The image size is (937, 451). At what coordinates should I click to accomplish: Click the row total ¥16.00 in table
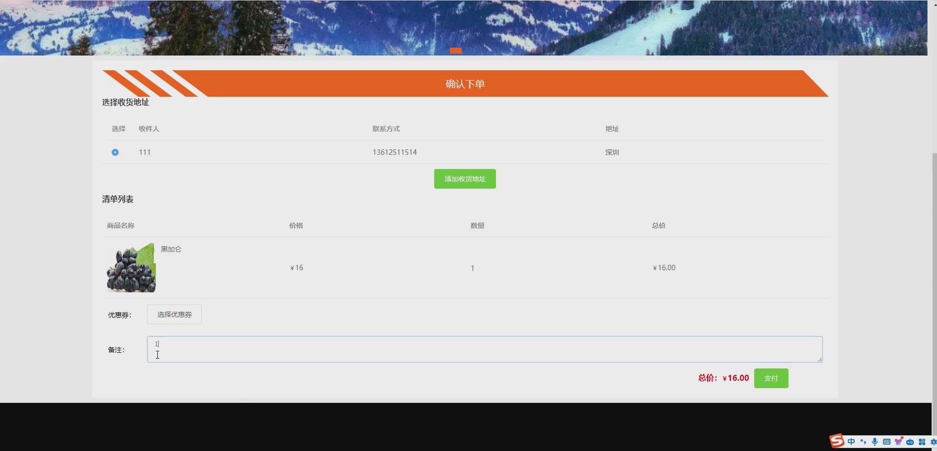(664, 268)
